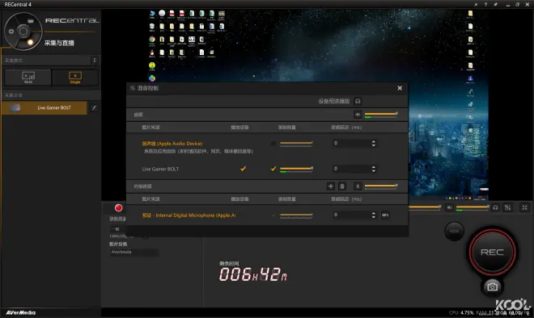Image resolution: width=534 pixels, height=318 pixels.
Task: Select Multi capture mode tab
Action: pos(28,77)
